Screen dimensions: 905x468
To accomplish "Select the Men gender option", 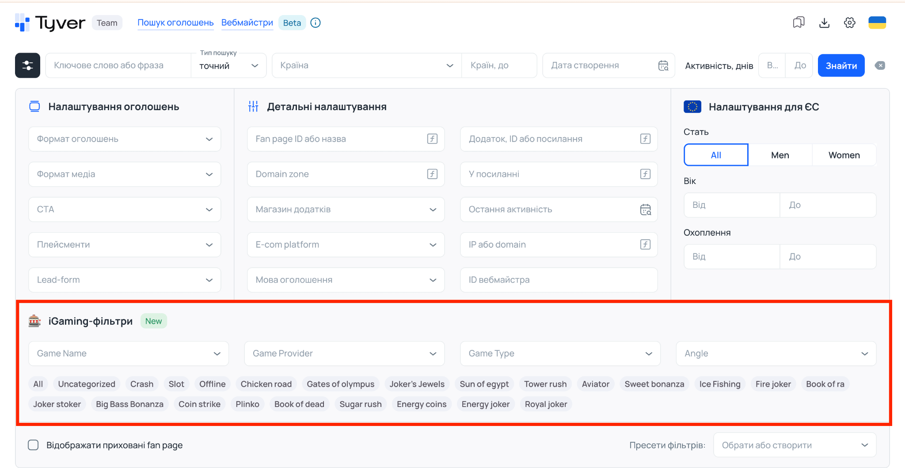I will tap(780, 155).
